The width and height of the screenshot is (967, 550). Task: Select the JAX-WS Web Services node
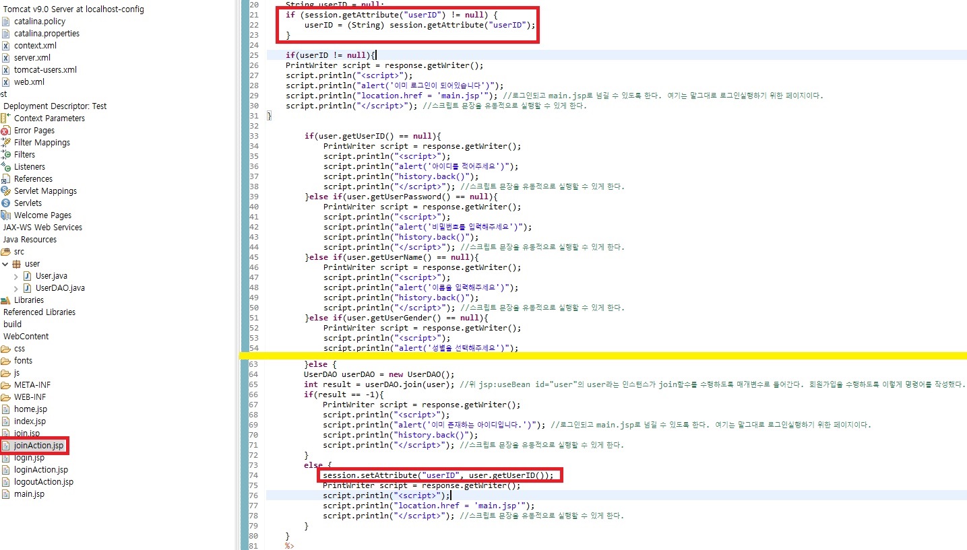click(x=42, y=228)
